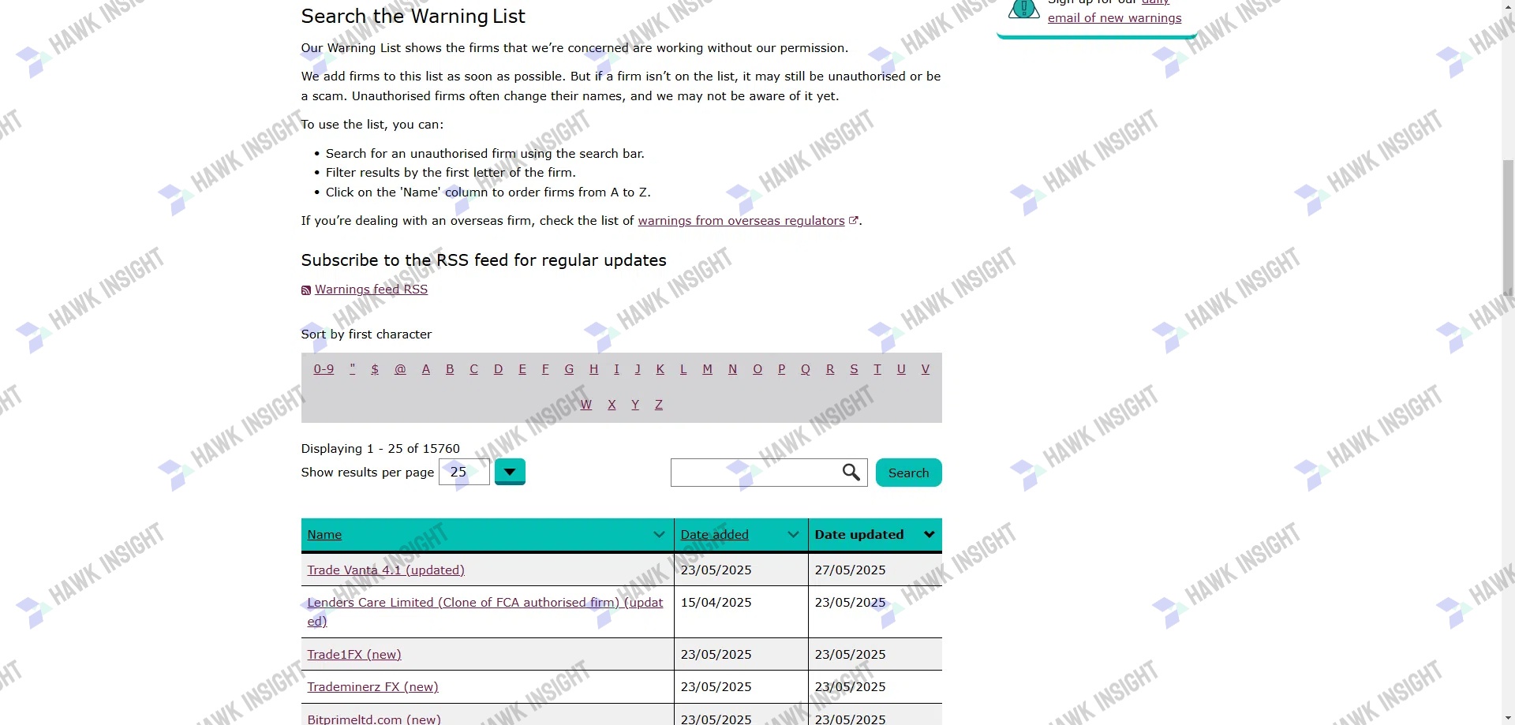The image size is (1515, 725).
Task: Filter firms starting with P
Action: click(x=781, y=368)
